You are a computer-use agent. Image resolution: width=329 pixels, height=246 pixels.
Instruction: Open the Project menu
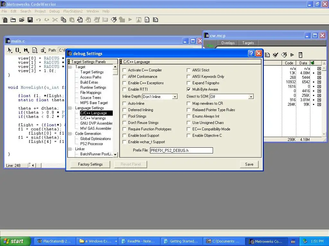[x=40, y=11]
